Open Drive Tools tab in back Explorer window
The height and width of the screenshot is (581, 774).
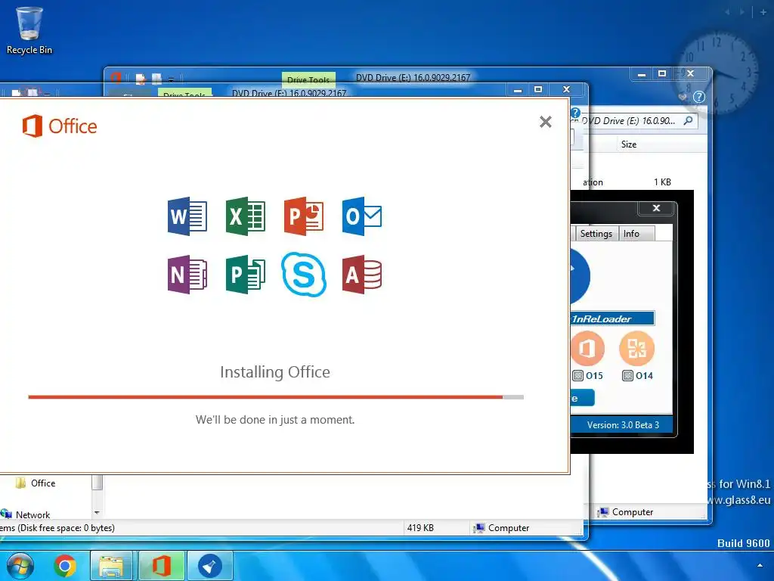click(308, 79)
